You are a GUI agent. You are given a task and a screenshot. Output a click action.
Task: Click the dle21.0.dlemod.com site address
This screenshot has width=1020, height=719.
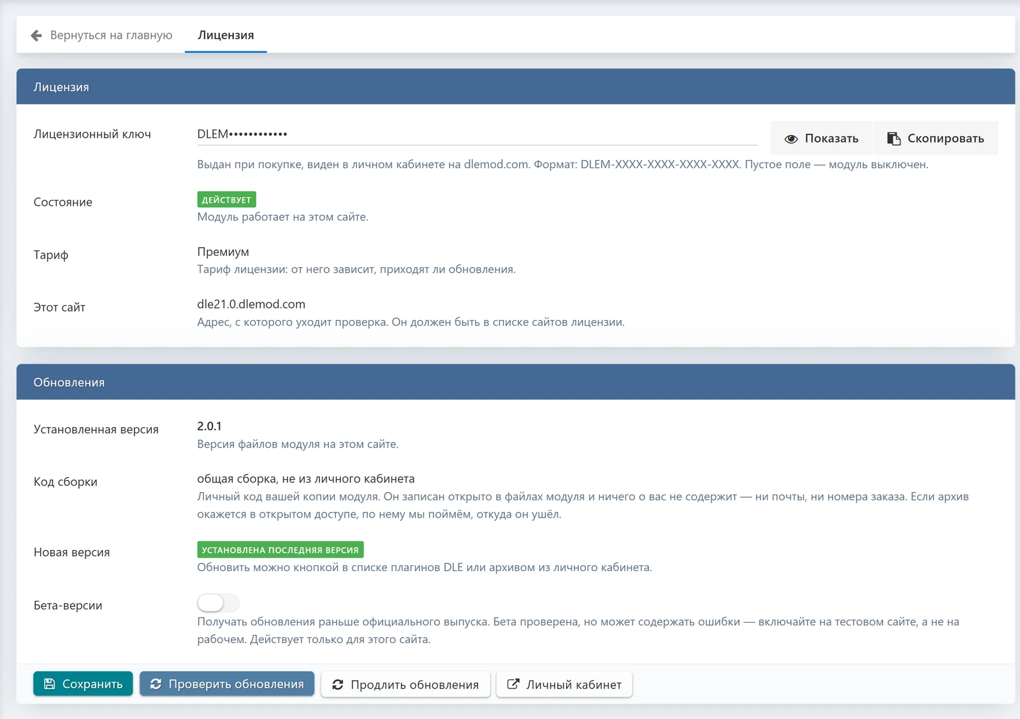pos(251,304)
